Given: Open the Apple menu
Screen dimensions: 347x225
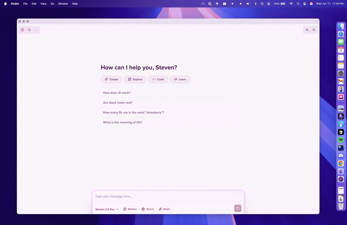Looking at the screenshot, I should (5, 4).
